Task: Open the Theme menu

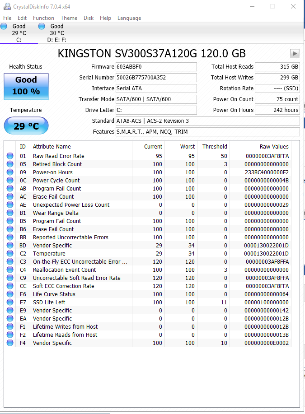Action: coord(69,18)
